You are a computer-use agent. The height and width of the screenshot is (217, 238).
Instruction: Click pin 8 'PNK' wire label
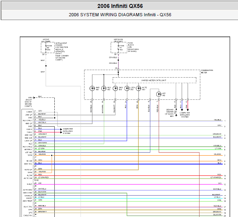(40, 131)
